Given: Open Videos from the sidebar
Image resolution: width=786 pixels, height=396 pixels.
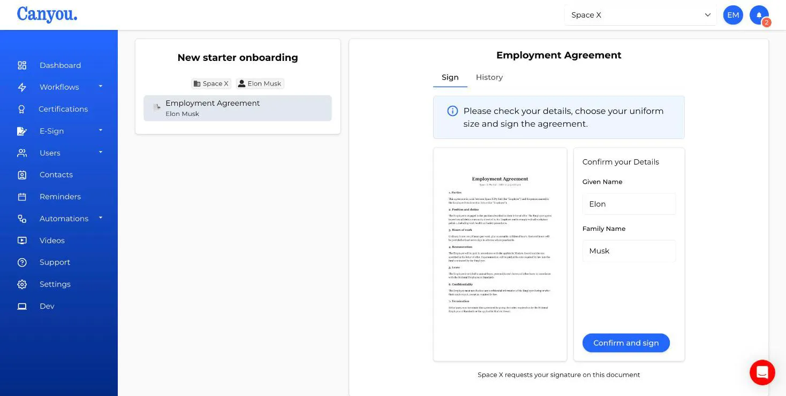Looking at the screenshot, I should 52,240.
